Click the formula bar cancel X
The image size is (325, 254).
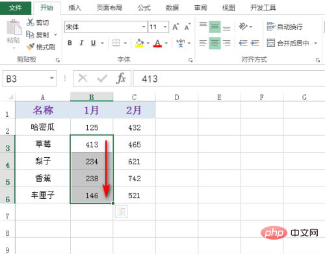coord(83,78)
